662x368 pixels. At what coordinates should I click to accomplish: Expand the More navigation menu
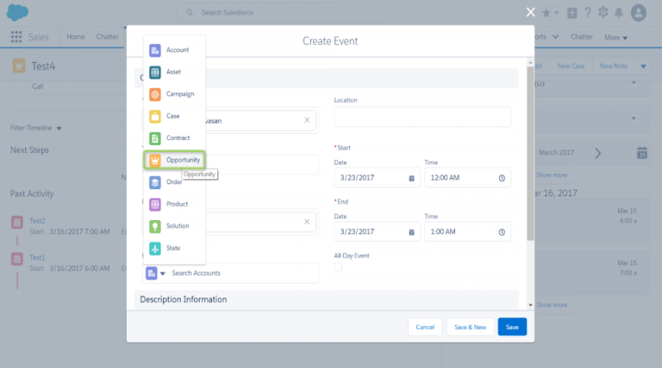point(615,38)
